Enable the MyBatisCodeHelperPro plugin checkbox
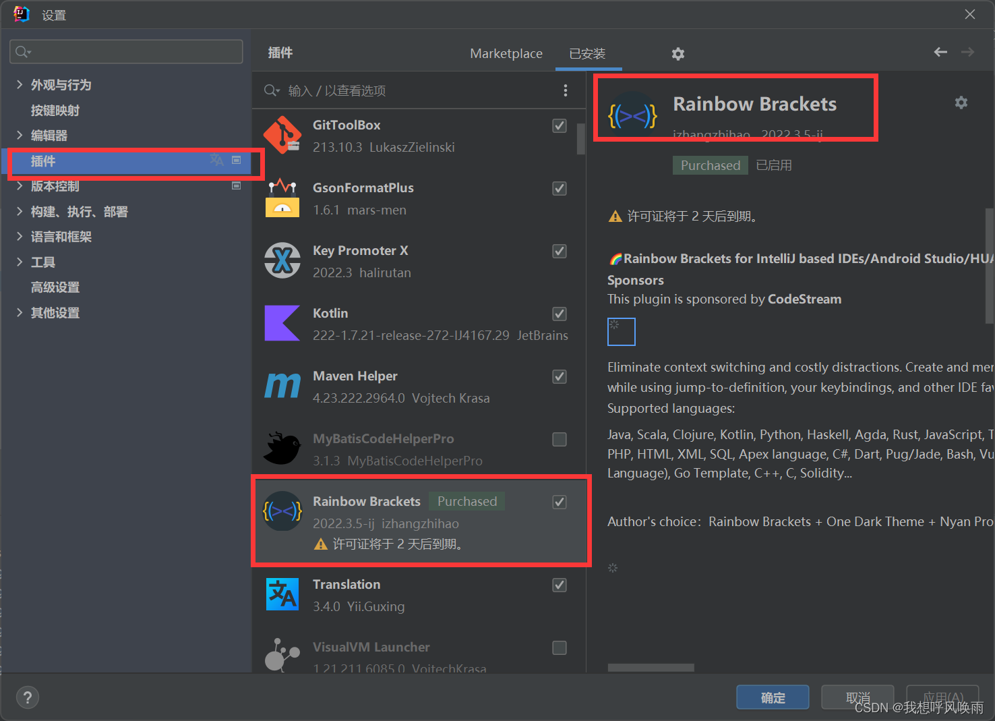The image size is (995, 721). point(560,439)
